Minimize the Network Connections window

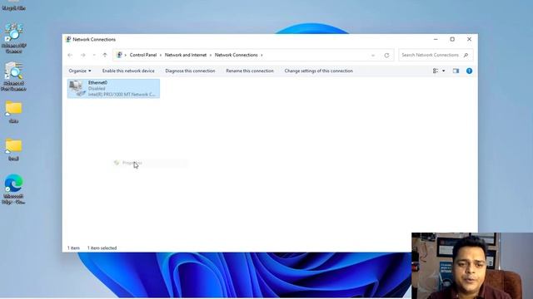click(436, 39)
